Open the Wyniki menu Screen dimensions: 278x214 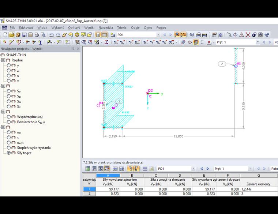[89, 28]
